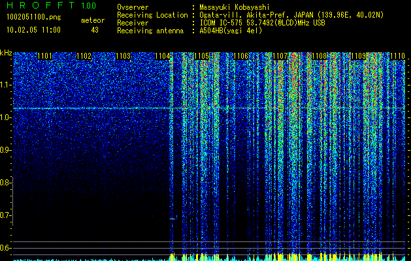The width and height of the screenshot is (411, 261).
Task: Click the 1107 time marker
Action: click(x=280, y=56)
